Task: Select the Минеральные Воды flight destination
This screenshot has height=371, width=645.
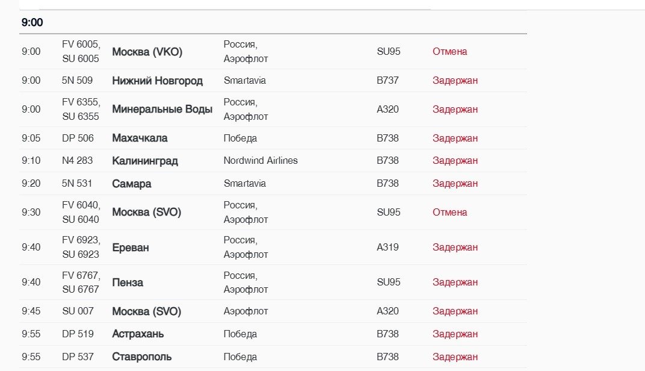Action: point(162,110)
